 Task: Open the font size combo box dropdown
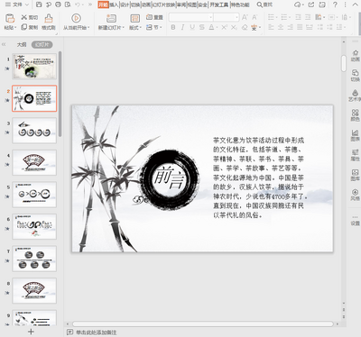237,17
